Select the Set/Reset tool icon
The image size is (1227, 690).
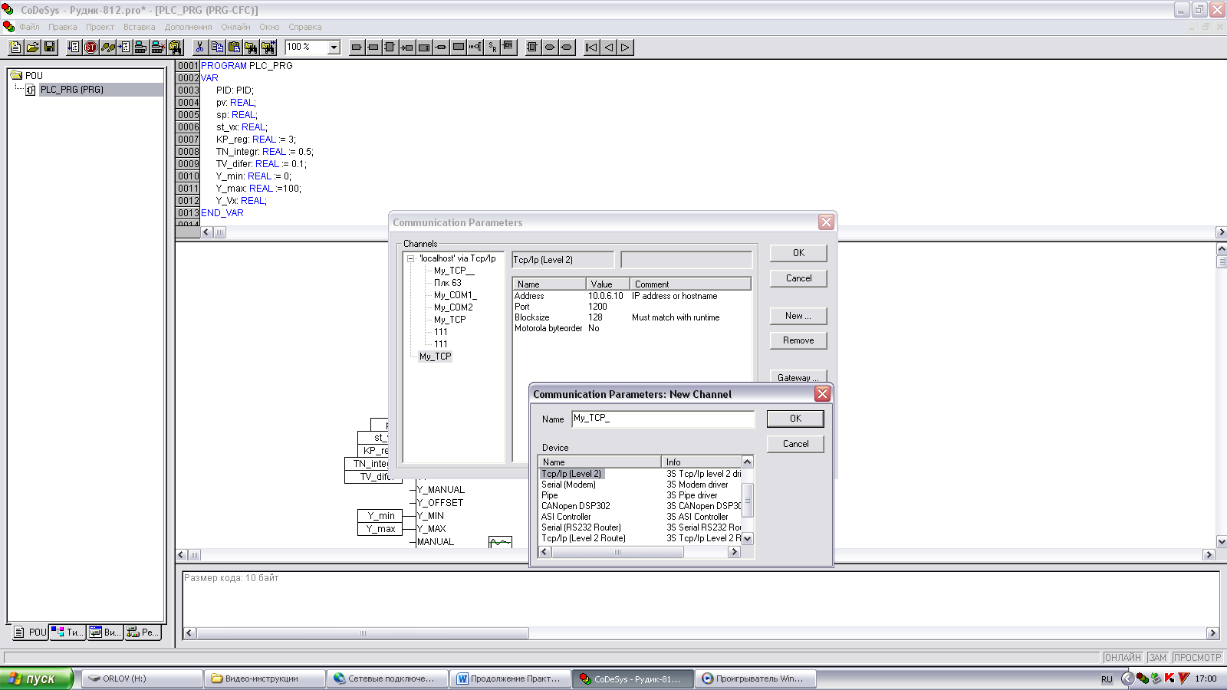point(492,47)
